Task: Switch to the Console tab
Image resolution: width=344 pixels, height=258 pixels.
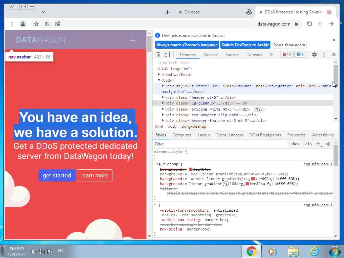Action: 210,55
